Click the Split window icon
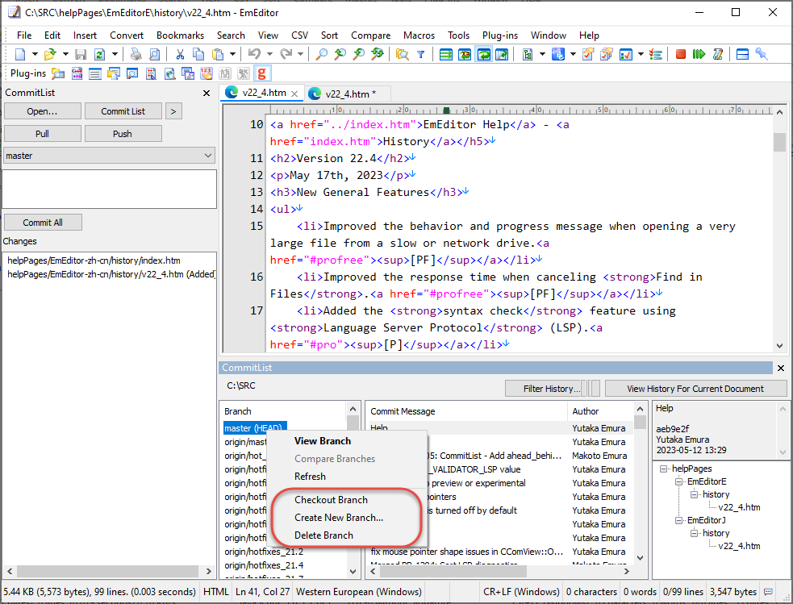This screenshot has width=793, height=604. point(742,54)
